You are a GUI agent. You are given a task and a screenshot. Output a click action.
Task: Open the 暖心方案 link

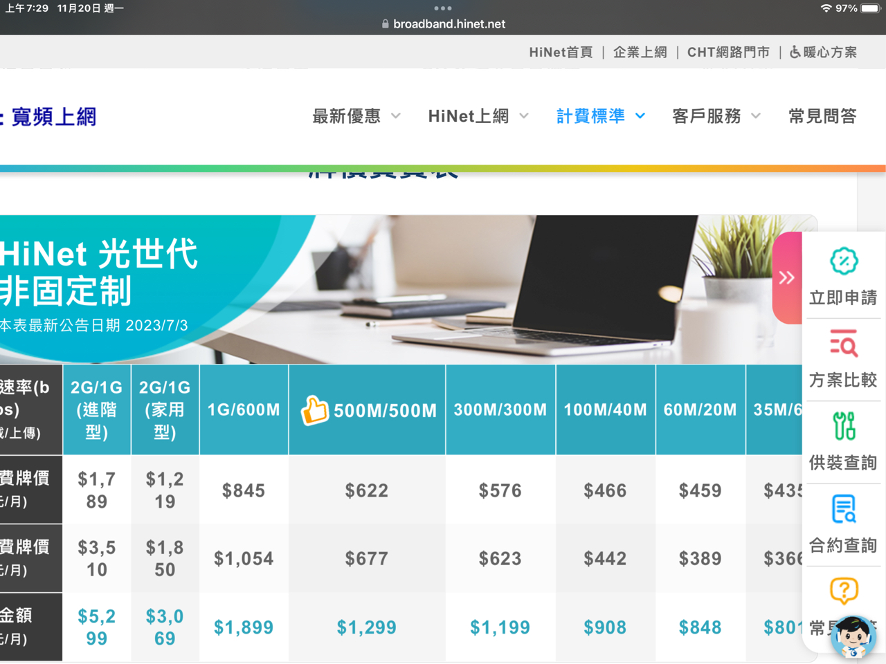[x=830, y=53]
